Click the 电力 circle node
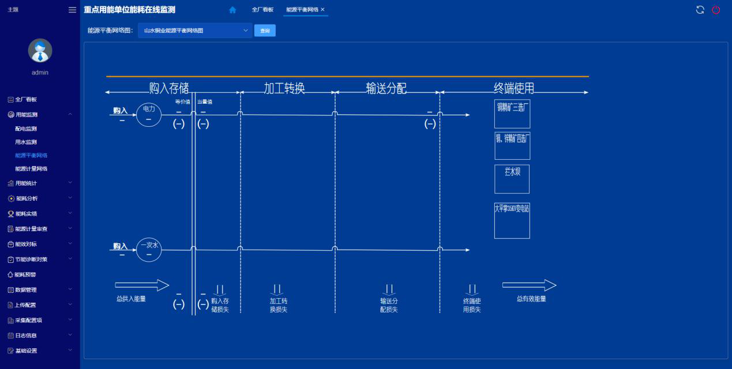The height and width of the screenshot is (369, 732). 149,114
